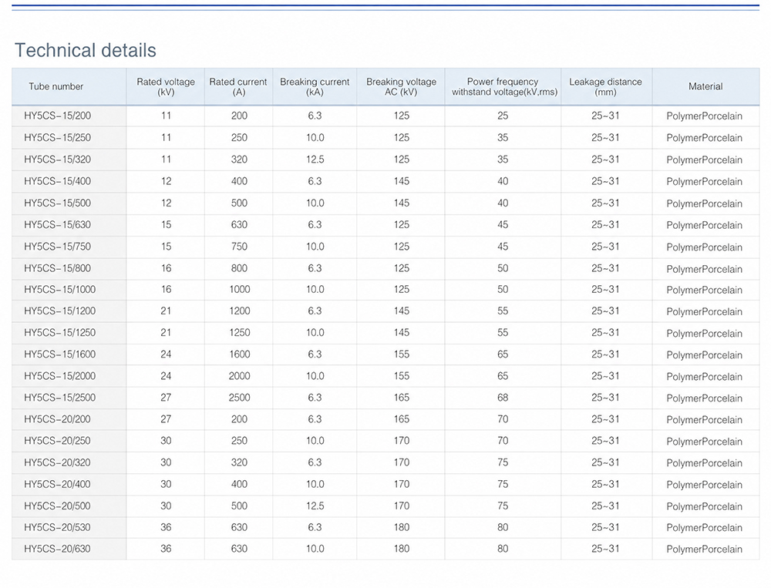Click the "Power frequency withstand voltage" header
The width and height of the screenshot is (771, 588).
click(x=504, y=86)
